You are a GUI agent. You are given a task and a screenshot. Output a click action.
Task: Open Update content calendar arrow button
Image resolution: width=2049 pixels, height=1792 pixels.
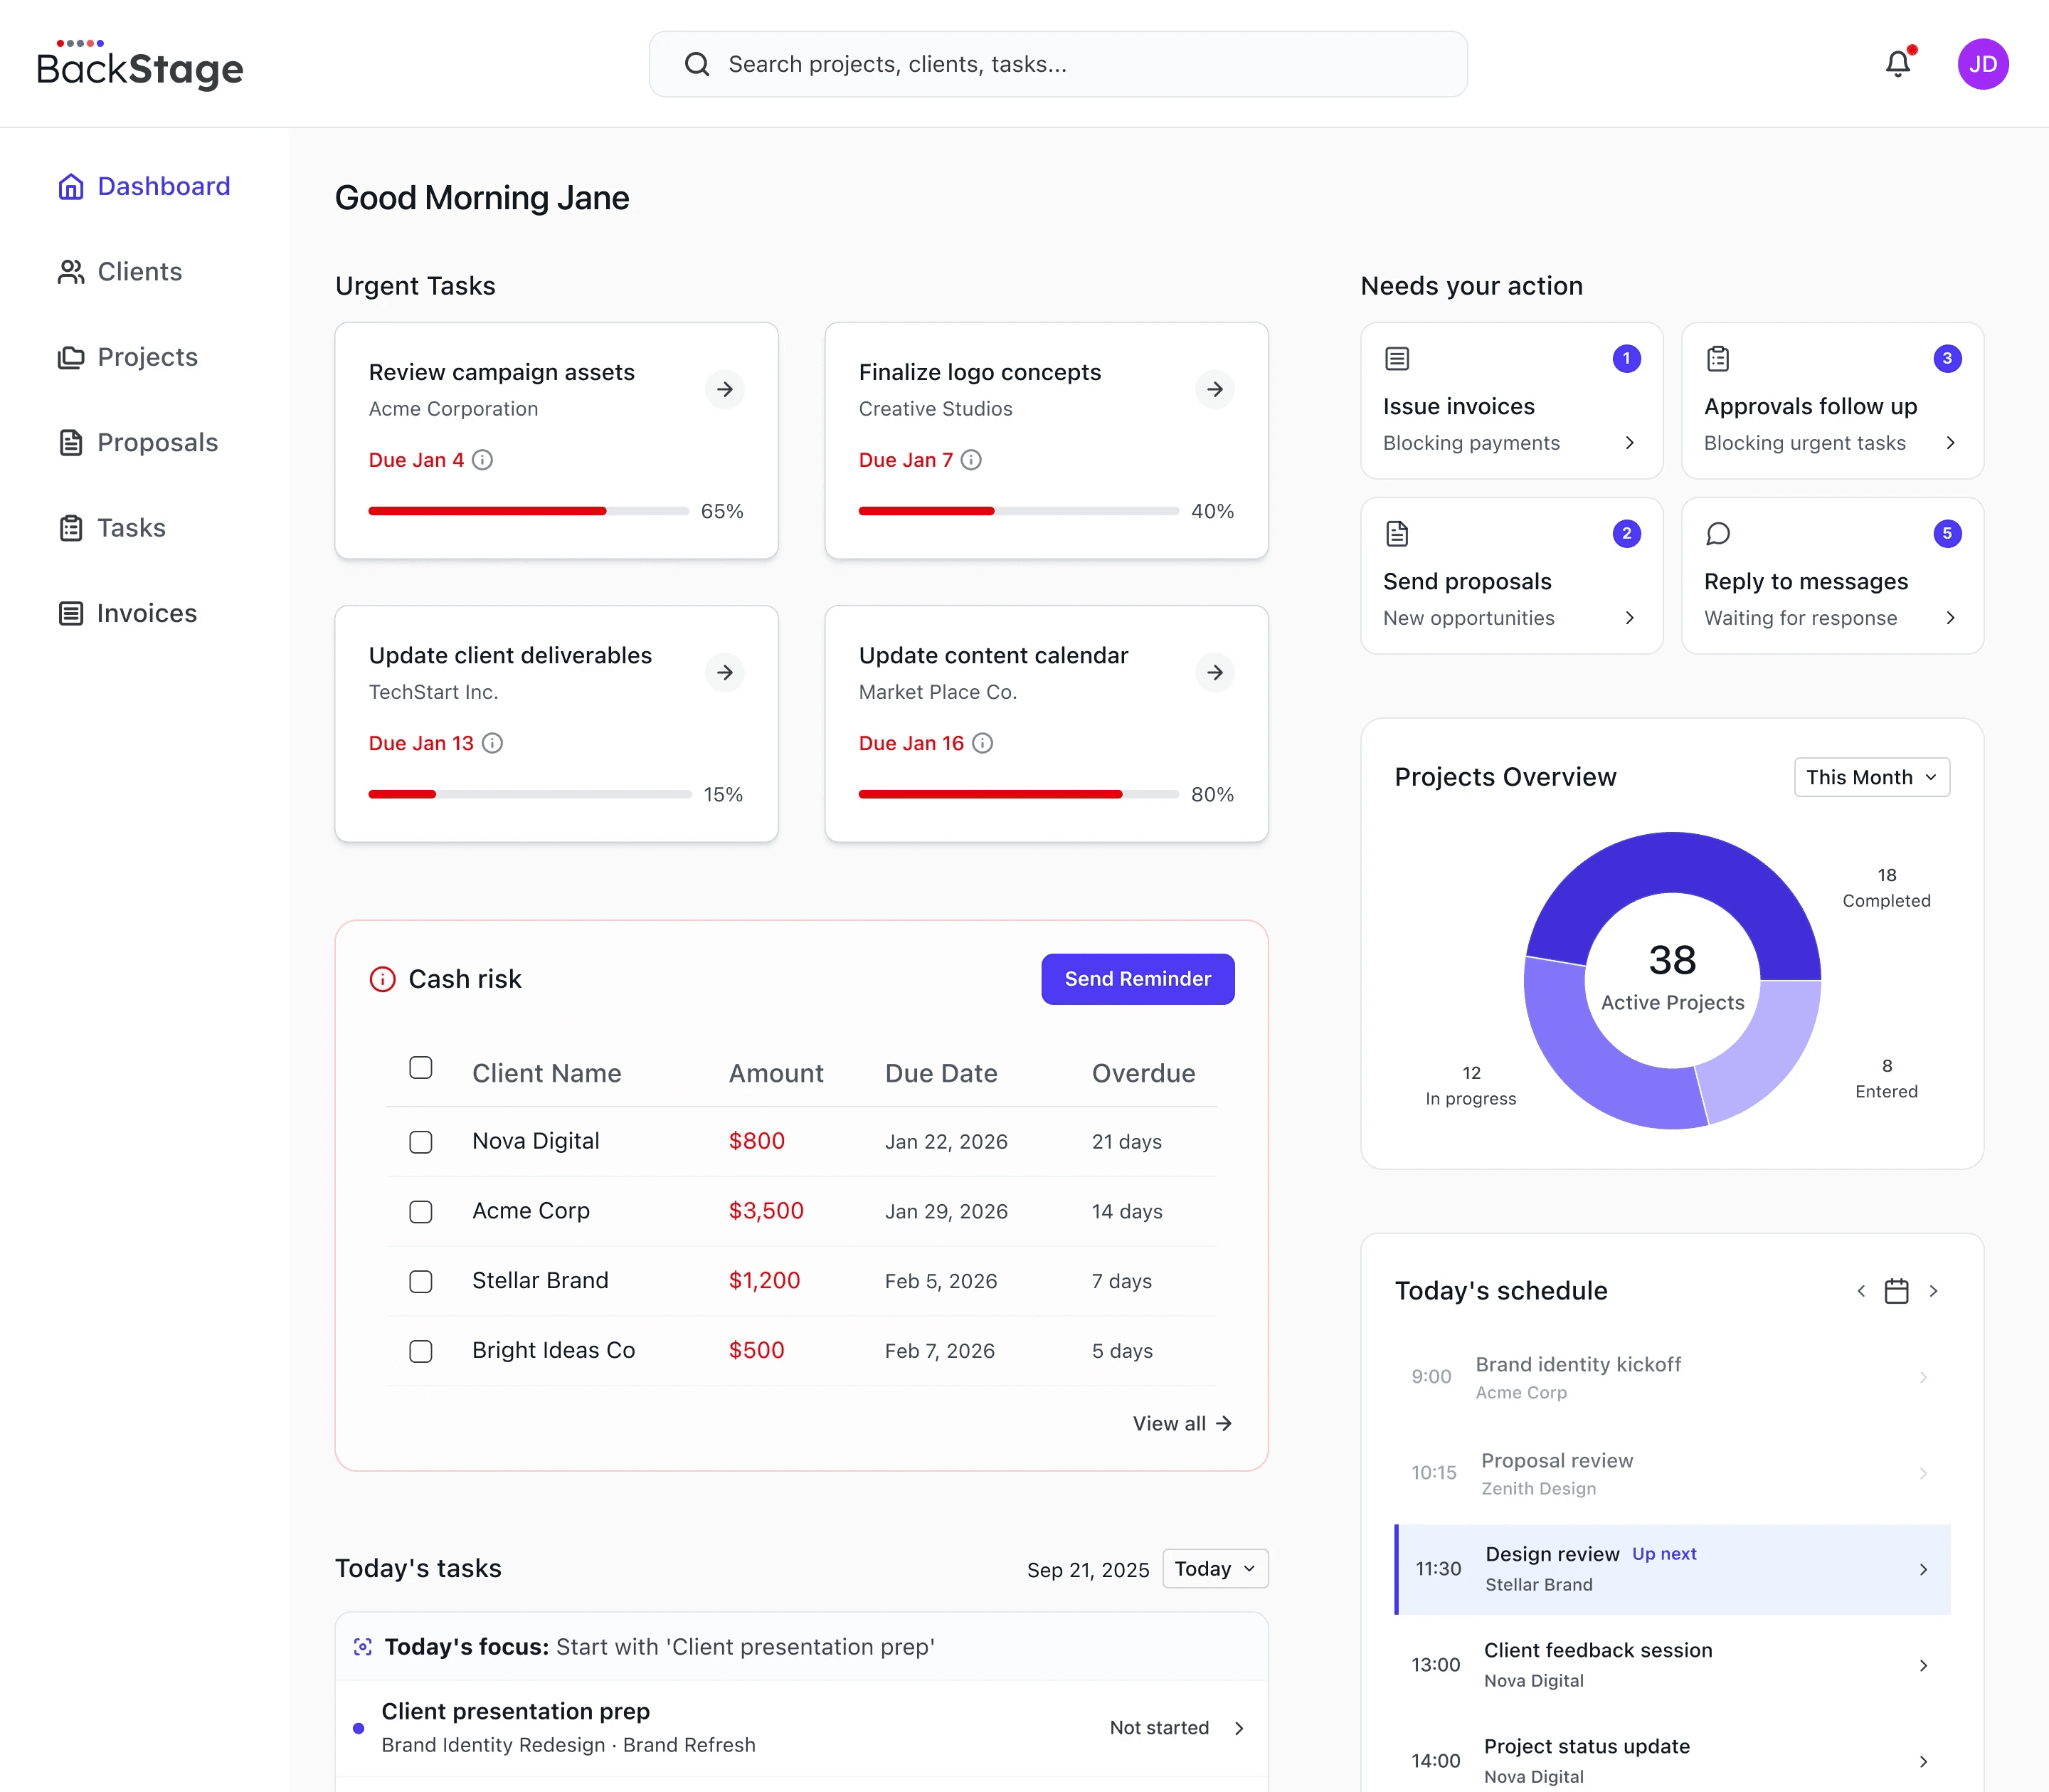pyautogui.click(x=1214, y=672)
